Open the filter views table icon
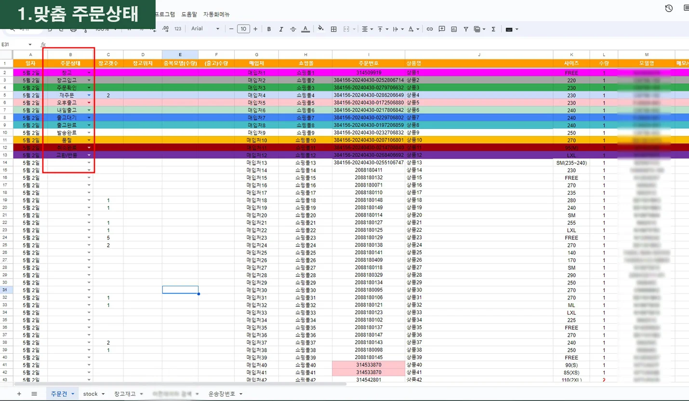The image size is (689, 401). click(x=479, y=29)
